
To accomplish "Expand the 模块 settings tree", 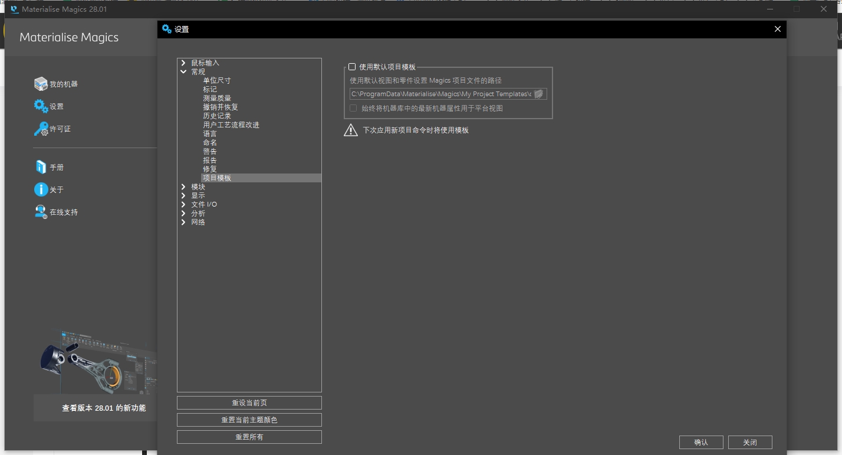I will [x=183, y=186].
